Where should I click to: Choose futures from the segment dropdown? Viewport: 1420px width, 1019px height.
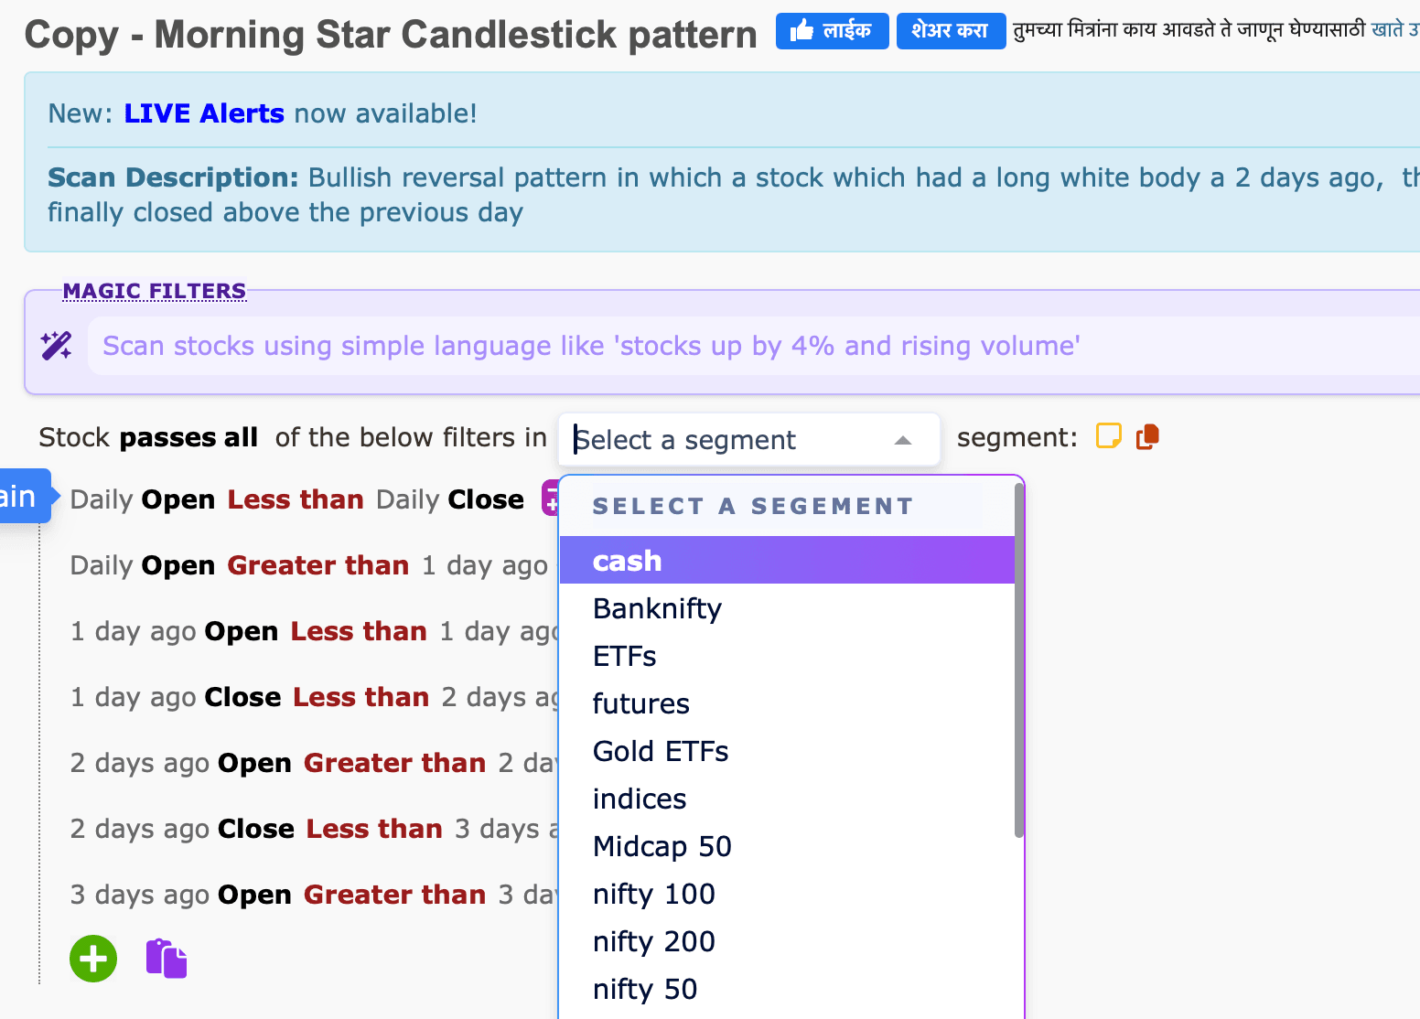pyautogui.click(x=640, y=703)
